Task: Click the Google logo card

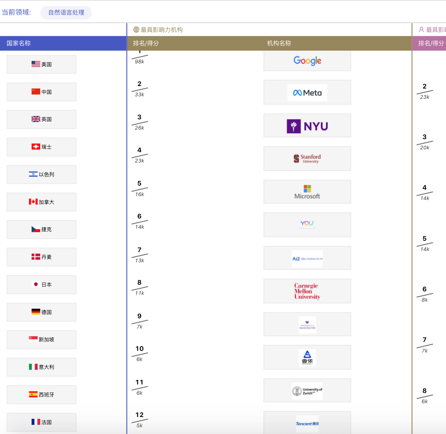Action: (307, 61)
